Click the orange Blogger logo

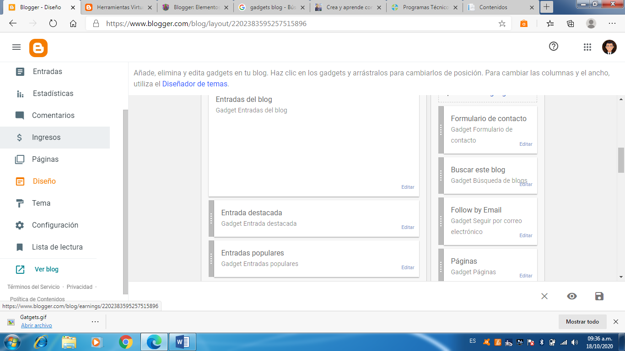(x=38, y=48)
